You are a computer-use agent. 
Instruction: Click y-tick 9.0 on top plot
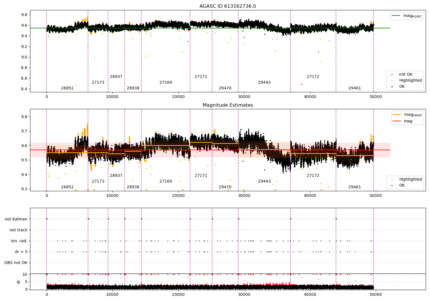(24, 57)
